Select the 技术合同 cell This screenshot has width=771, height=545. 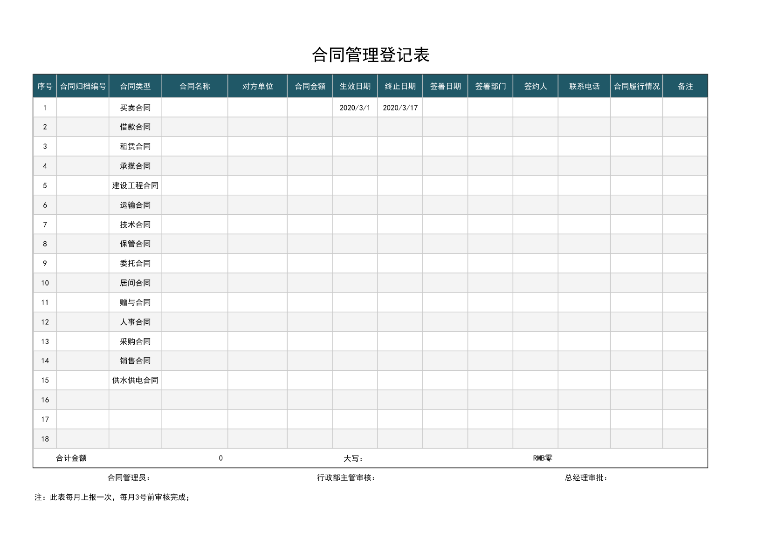coord(135,225)
